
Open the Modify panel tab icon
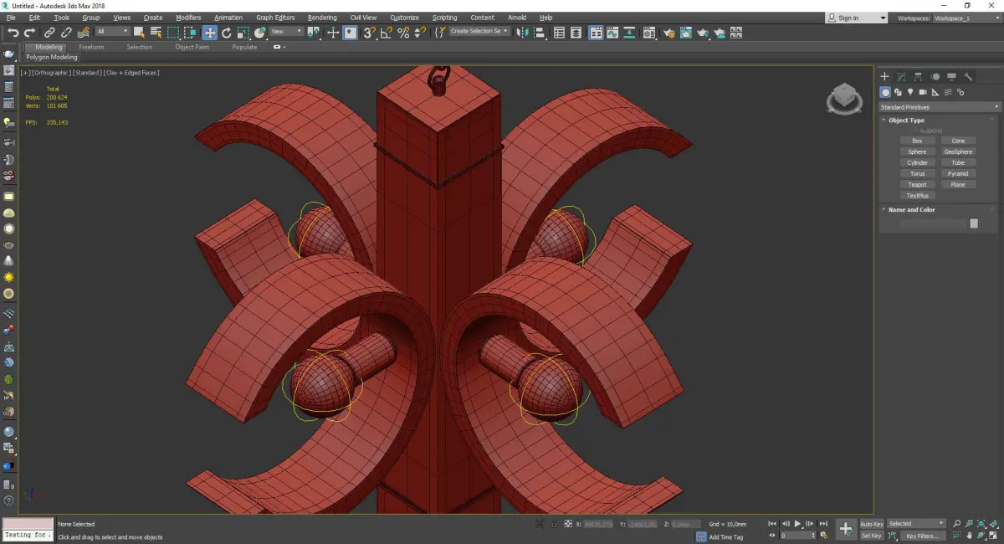(901, 76)
